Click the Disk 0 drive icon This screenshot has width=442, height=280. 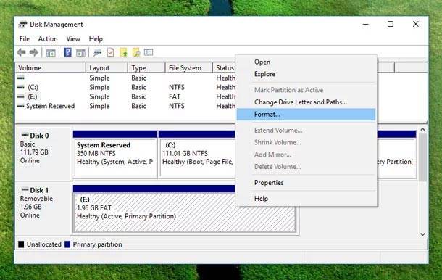tap(25, 135)
